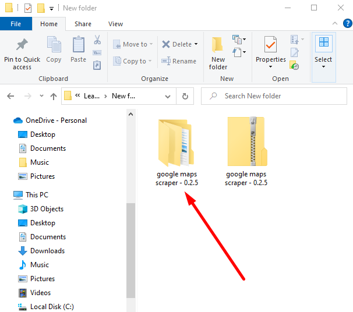The width and height of the screenshot is (353, 312).
Task: Open Pictures under OneDrive
Action: (x=36, y=176)
